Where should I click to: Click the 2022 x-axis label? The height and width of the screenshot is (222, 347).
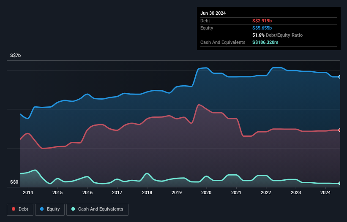[266, 192]
